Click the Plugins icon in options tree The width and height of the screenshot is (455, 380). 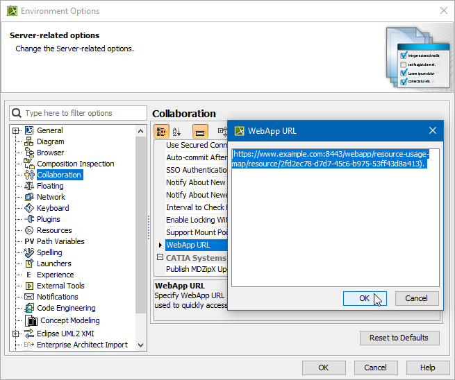[x=29, y=219]
